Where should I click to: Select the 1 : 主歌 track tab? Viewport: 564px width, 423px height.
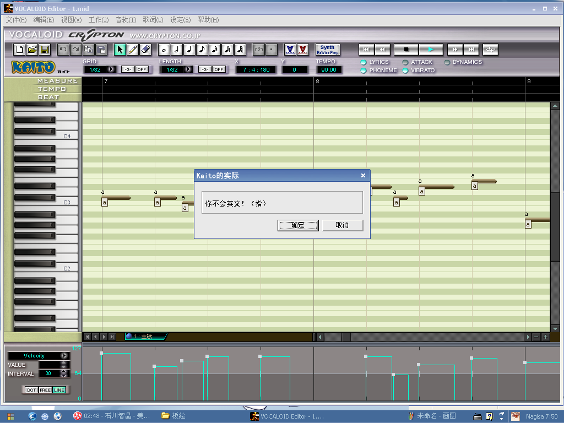(146, 337)
